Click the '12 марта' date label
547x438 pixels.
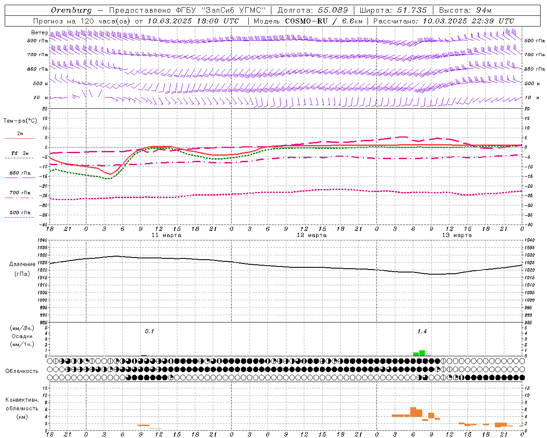[x=312, y=235]
